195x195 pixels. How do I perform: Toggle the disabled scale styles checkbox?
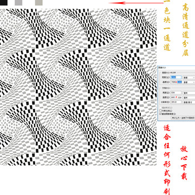click(x=160, y=108)
